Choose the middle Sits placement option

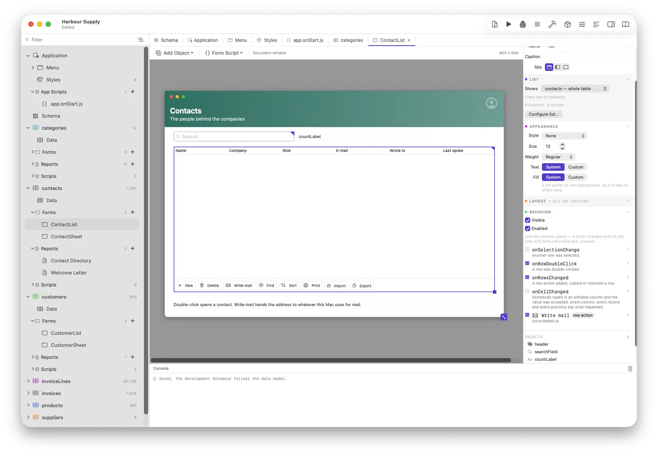tap(558, 67)
